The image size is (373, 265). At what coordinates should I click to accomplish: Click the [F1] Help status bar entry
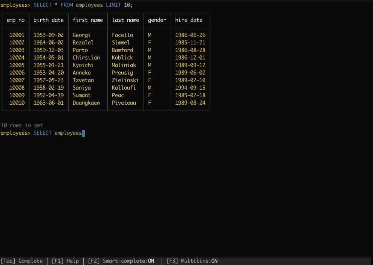pyautogui.click(x=66, y=261)
